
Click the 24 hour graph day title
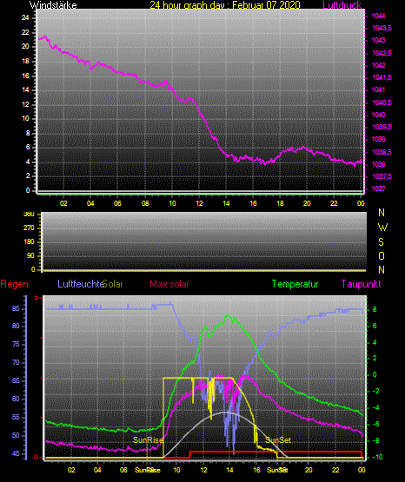point(225,5)
